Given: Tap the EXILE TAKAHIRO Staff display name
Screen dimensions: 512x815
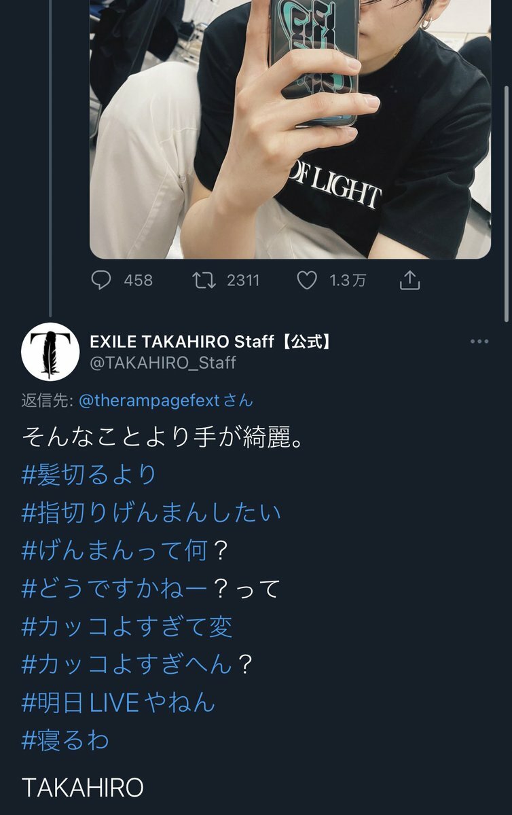Looking at the screenshot, I should coord(211,342).
